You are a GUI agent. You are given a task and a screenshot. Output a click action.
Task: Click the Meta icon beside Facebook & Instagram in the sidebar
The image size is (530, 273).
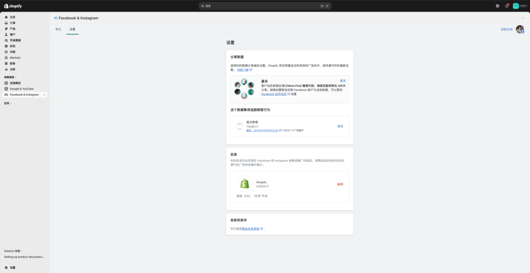pos(6,95)
